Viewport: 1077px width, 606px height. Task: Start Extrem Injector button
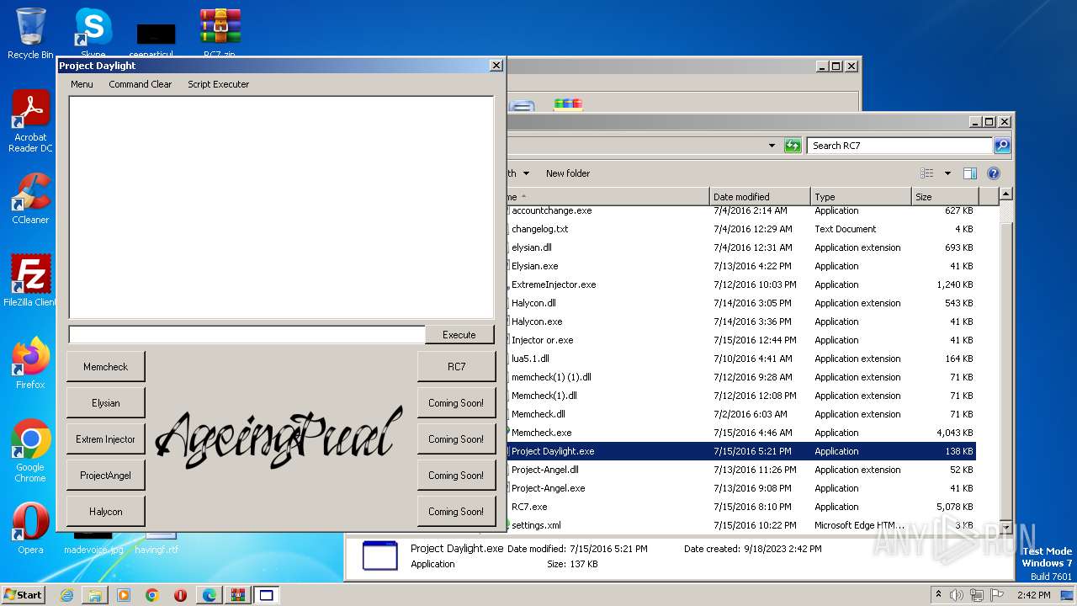106,439
